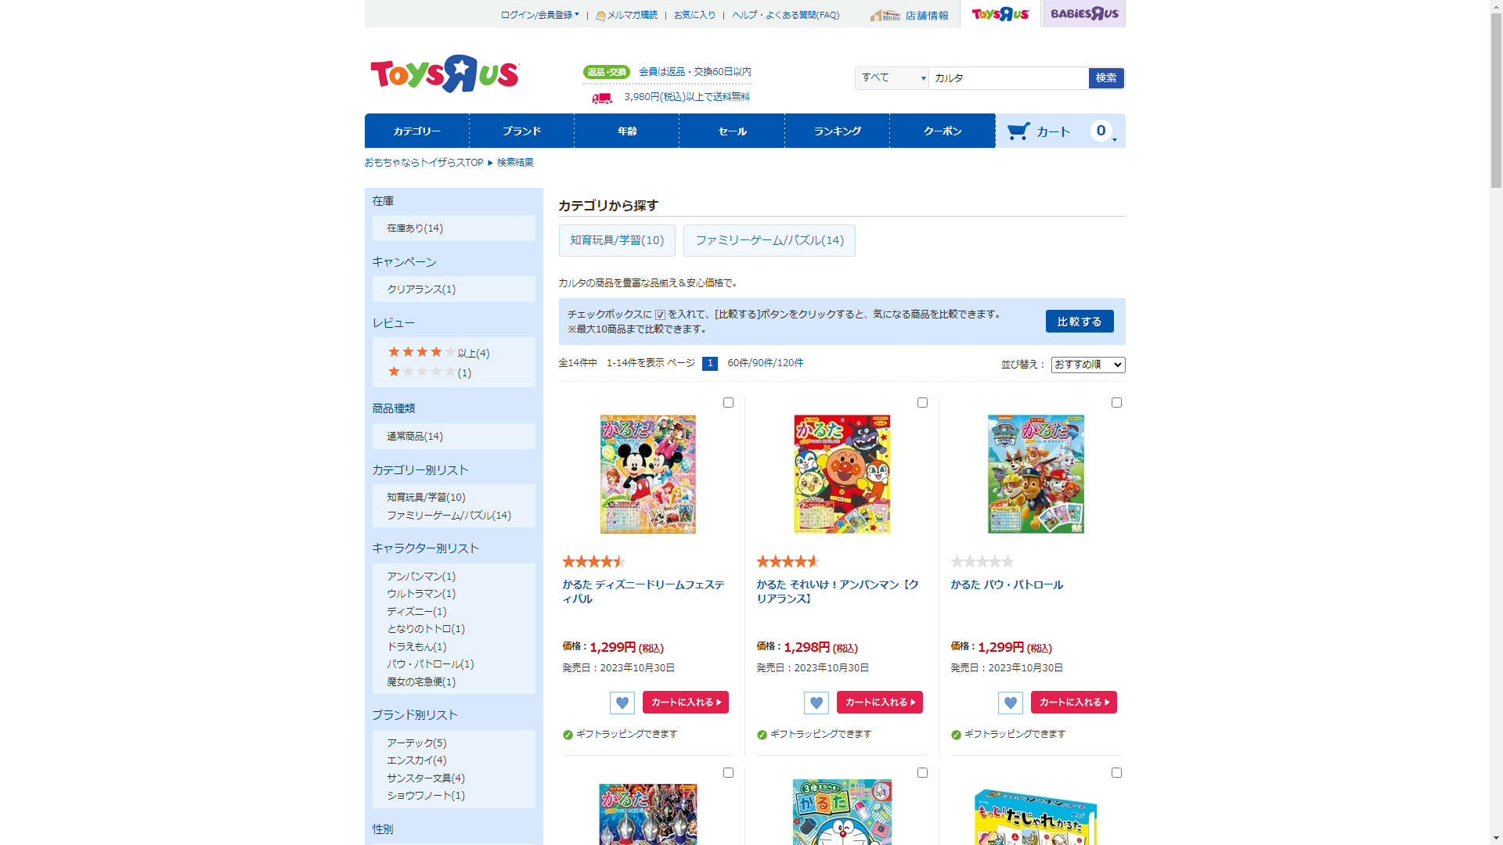Select four stars and above review filter
Viewport: 1503px width, 845px height.
[x=438, y=353]
